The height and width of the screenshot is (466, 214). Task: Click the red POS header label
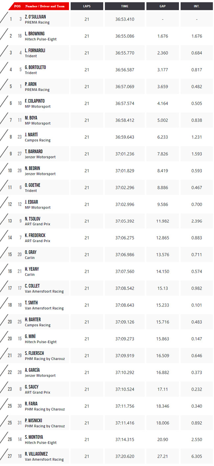[x=17, y=6]
